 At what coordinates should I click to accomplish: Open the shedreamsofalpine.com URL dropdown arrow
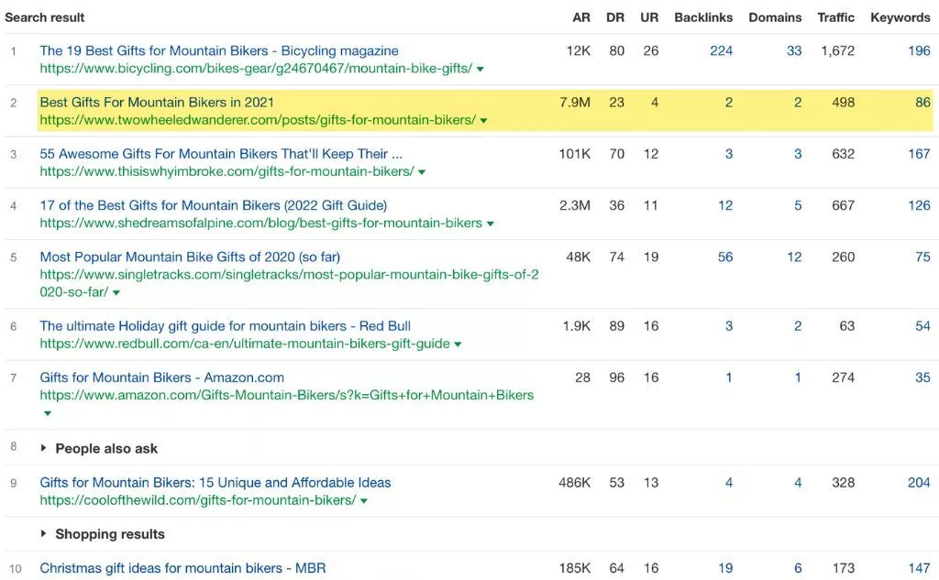click(x=491, y=224)
